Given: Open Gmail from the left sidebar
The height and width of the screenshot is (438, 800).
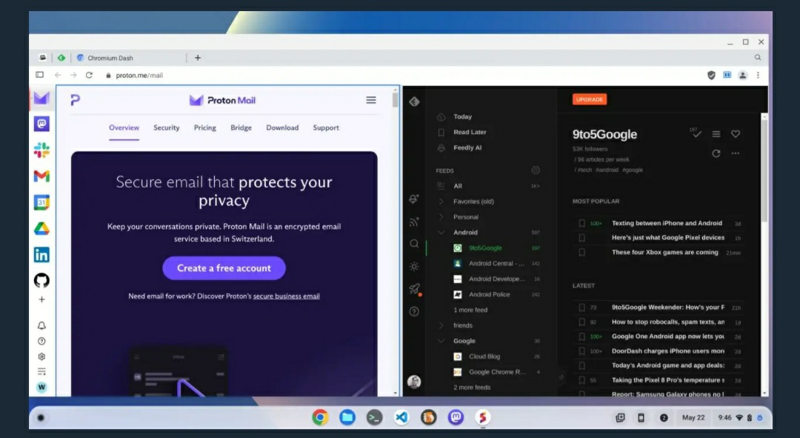Looking at the screenshot, I should point(41,176).
